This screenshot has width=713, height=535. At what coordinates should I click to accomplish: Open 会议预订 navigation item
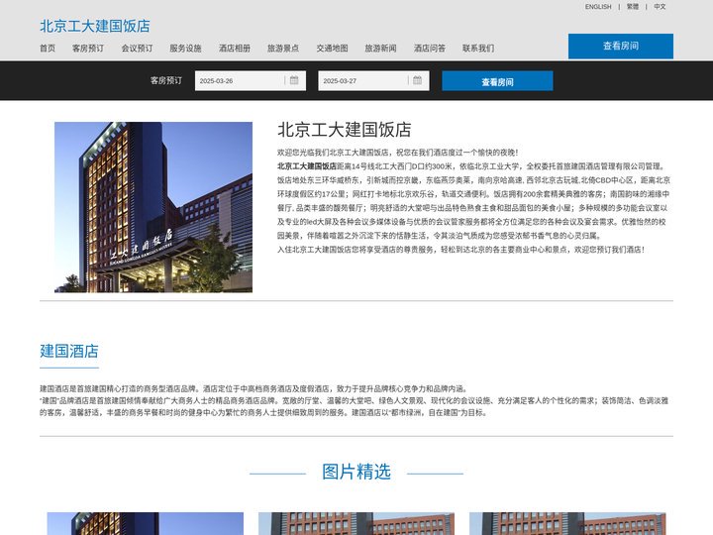(137, 48)
